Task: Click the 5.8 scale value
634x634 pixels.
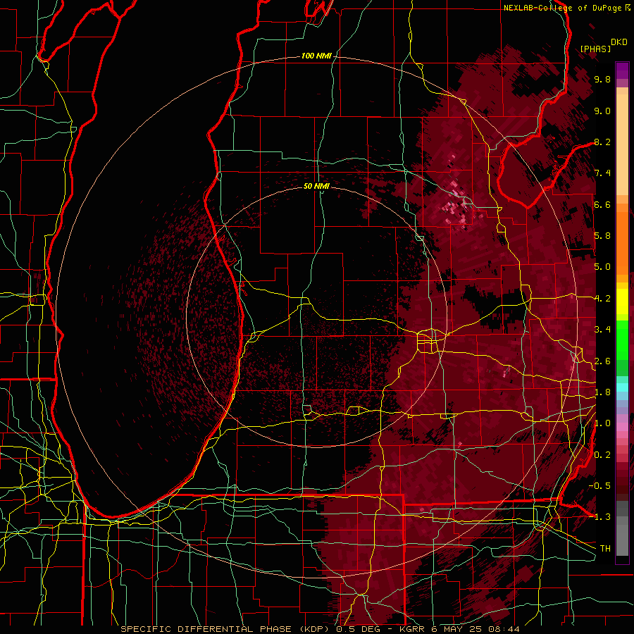Action: [602, 236]
